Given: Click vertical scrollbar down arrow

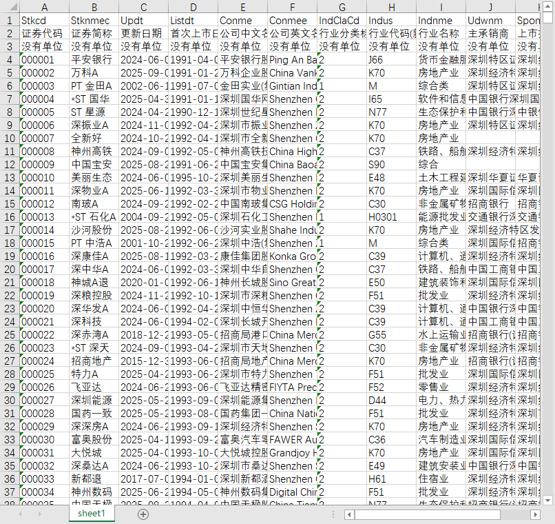Looking at the screenshot, I should (547, 501).
